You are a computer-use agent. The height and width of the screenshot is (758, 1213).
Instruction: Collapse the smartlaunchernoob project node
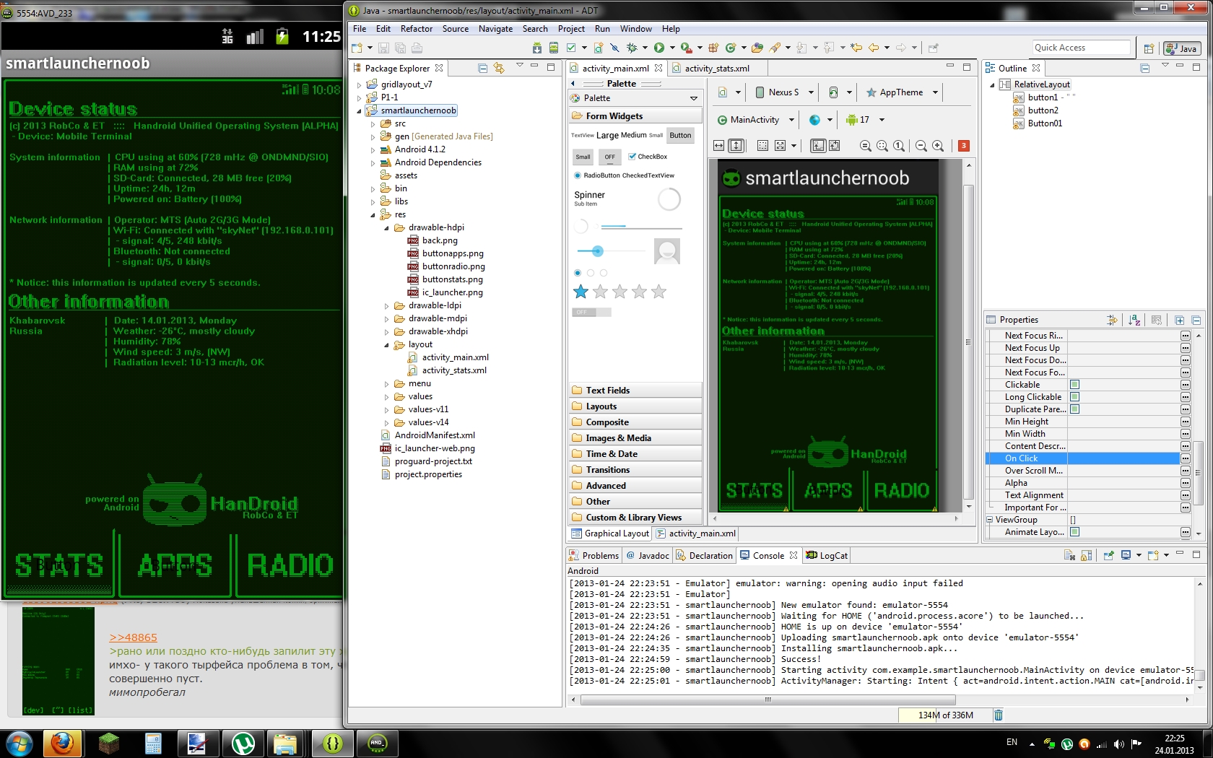click(360, 110)
